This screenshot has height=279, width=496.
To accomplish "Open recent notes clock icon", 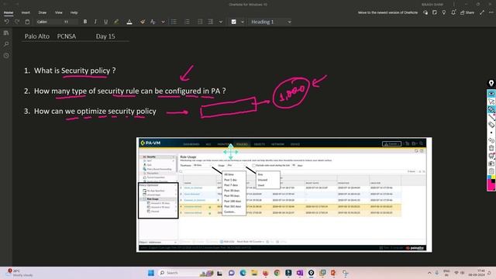I will (6, 55).
